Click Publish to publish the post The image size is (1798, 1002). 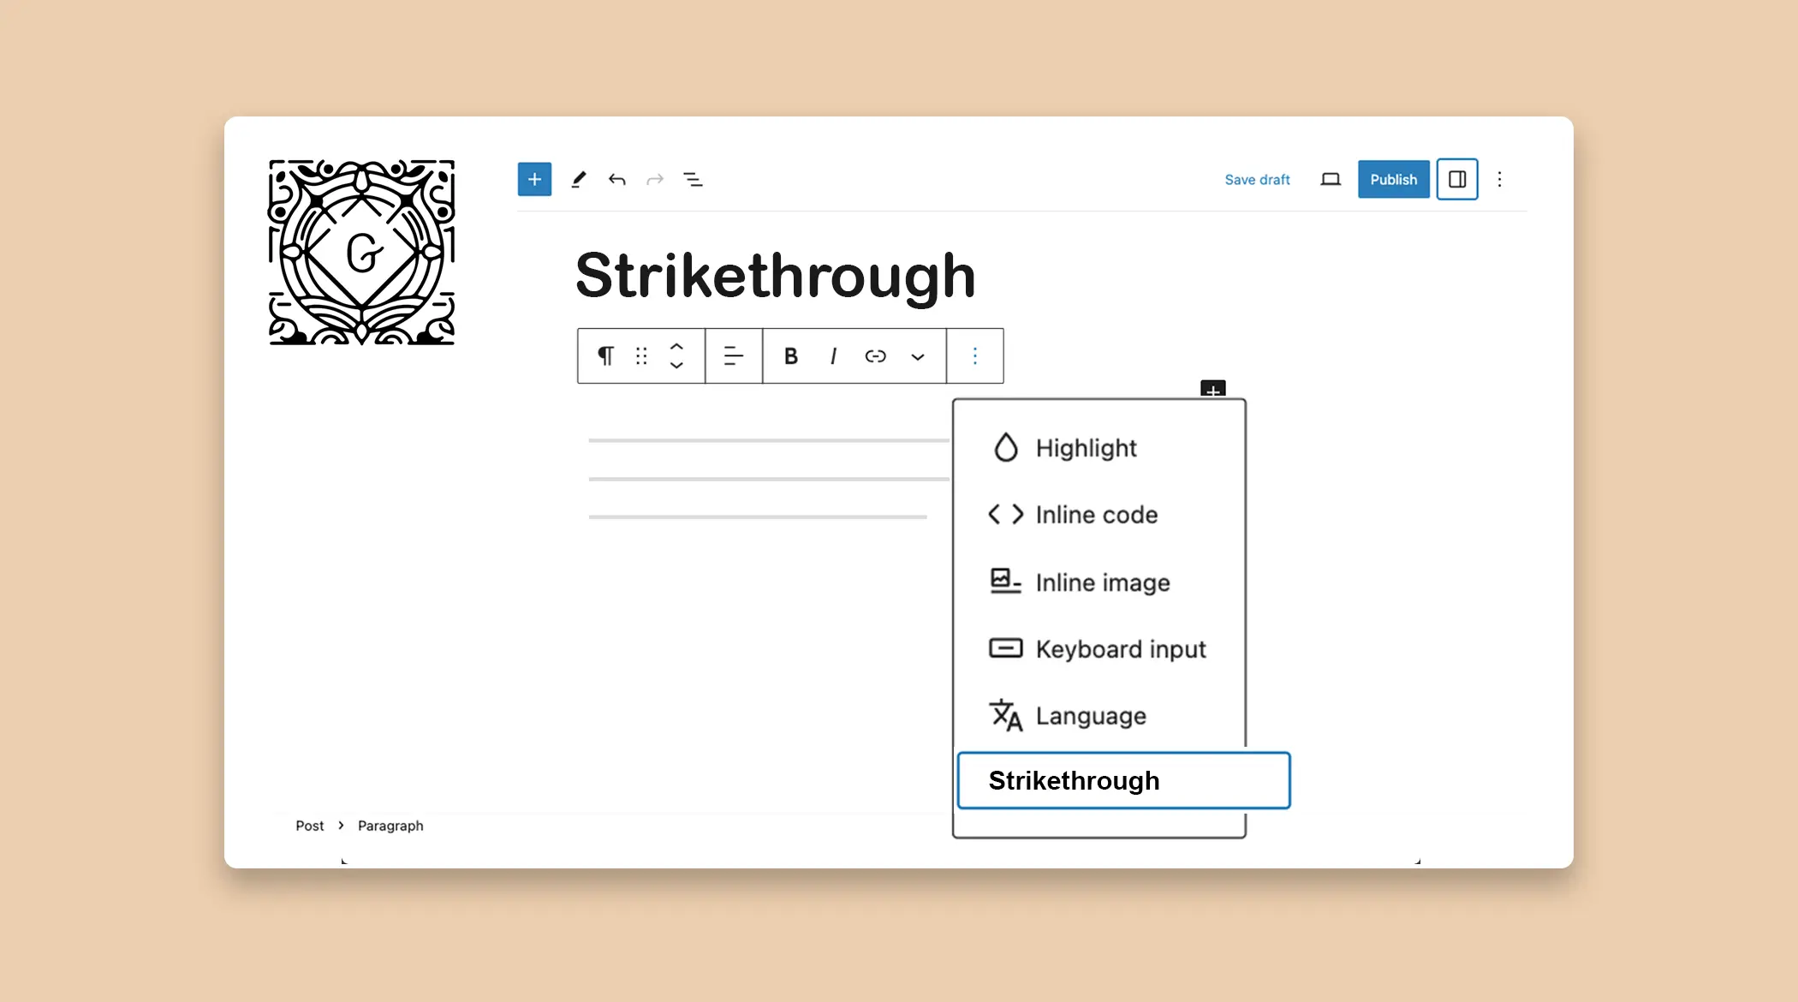[x=1392, y=179]
